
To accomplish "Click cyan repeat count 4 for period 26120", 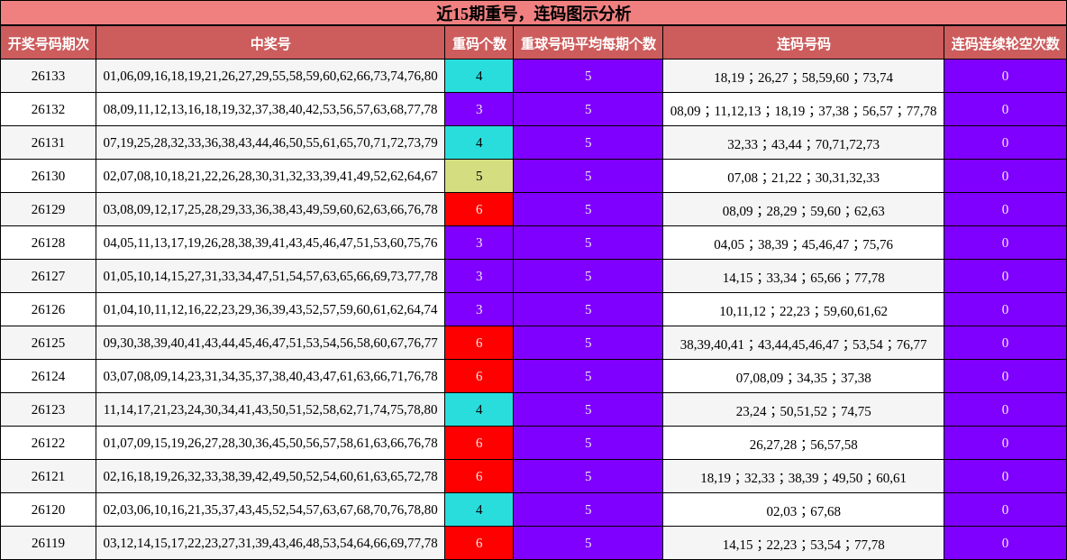I will [x=479, y=510].
